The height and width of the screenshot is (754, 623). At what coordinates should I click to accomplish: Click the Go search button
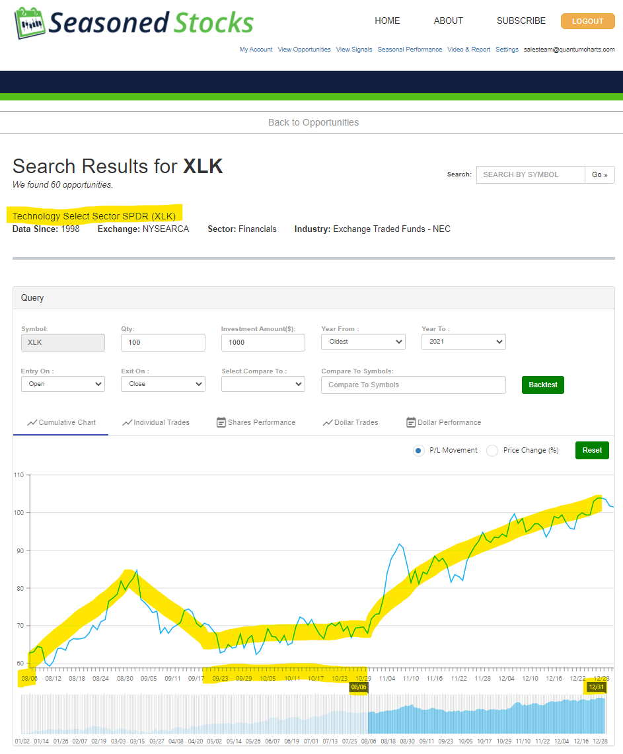click(x=599, y=174)
